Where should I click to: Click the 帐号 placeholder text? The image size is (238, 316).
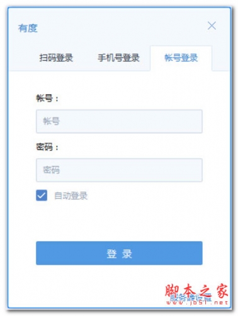(x=52, y=121)
